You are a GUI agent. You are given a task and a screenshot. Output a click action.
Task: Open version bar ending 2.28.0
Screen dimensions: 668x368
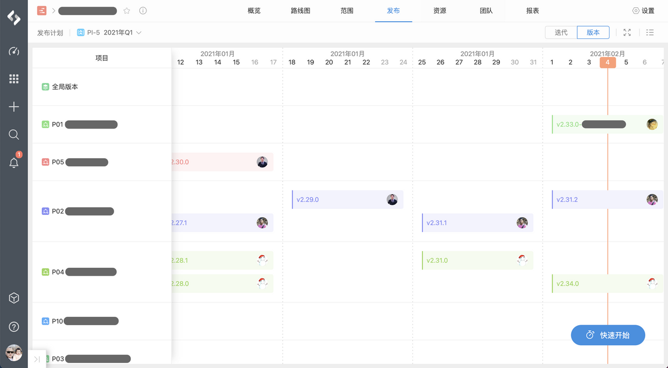pos(223,283)
